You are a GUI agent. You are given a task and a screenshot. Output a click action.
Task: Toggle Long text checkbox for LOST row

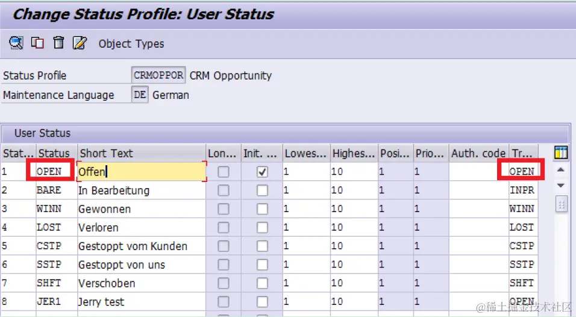(224, 227)
